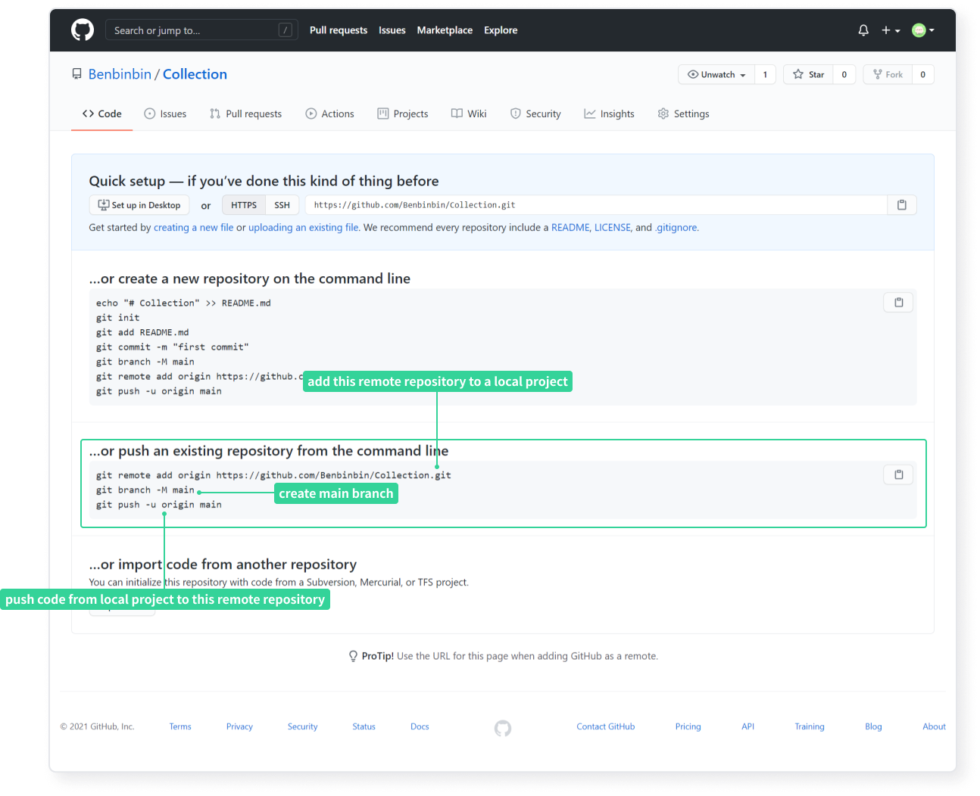Open the notifications bell
The height and width of the screenshot is (796, 980).
point(863,30)
